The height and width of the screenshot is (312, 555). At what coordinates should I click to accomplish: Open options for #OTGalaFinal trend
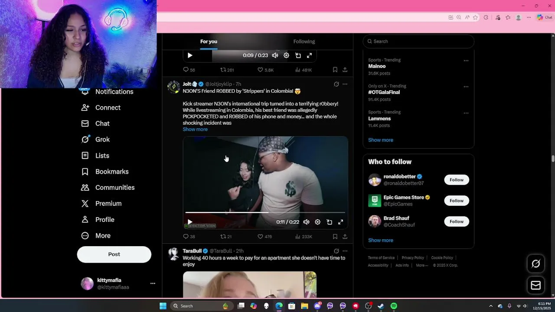[x=466, y=87]
